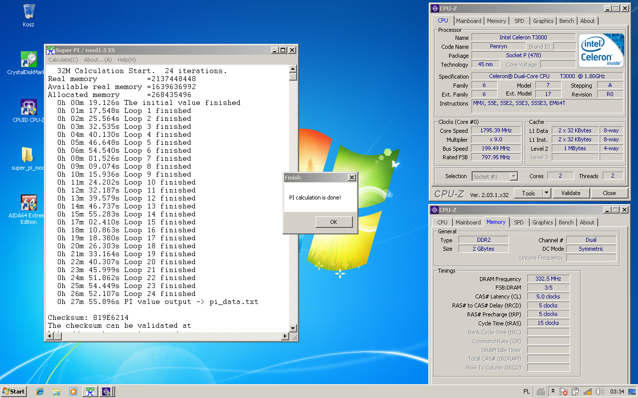
Task: Click the DRAM Frequency value 332.5 MHz
Action: pos(548,279)
